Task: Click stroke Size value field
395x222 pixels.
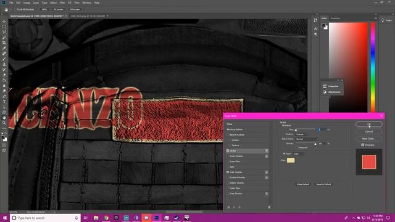Action: pos(322,129)
